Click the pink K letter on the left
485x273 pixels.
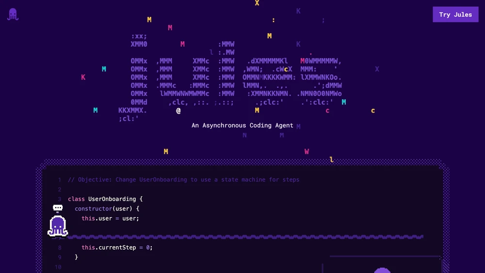tap(83, 77)
